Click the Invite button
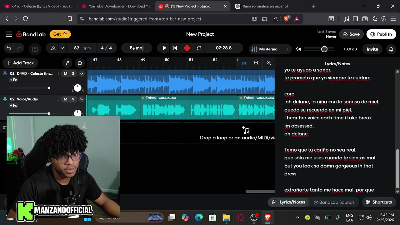Image resolution: width=400 pixels, height=225 pixels. [x=372, y=49]
